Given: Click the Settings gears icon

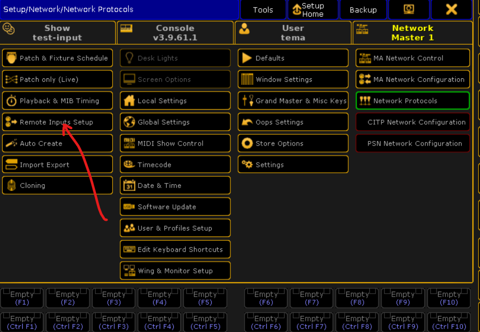Looking at the screenshot, I should coord(247,164).
